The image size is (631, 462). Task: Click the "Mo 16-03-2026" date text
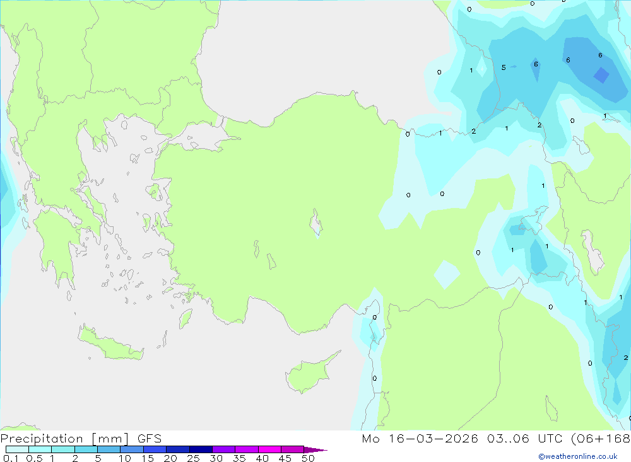click(x=420, y=439)
